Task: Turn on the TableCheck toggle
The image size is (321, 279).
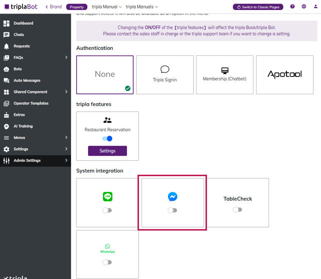Action: [237, 210]
